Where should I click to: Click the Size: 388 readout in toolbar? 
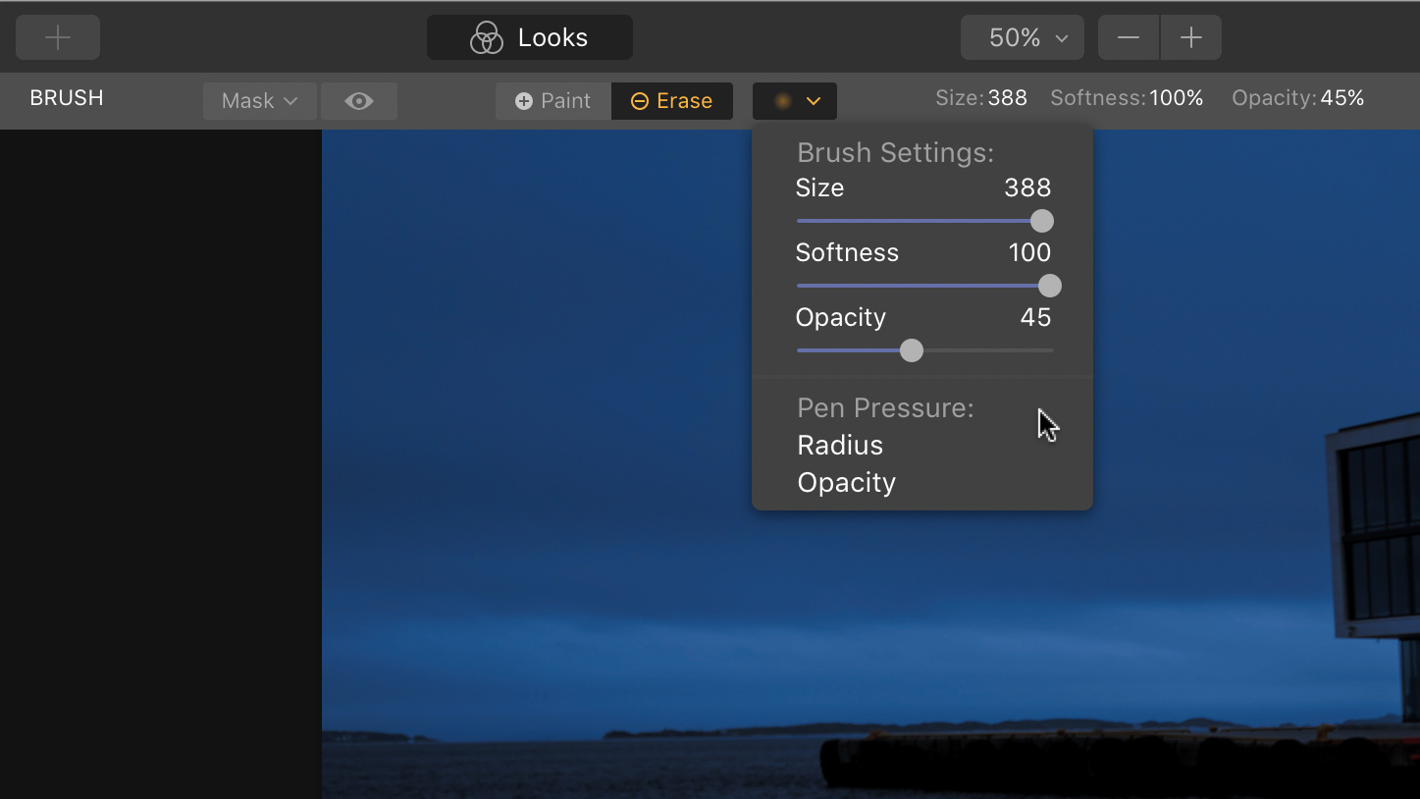981,98
